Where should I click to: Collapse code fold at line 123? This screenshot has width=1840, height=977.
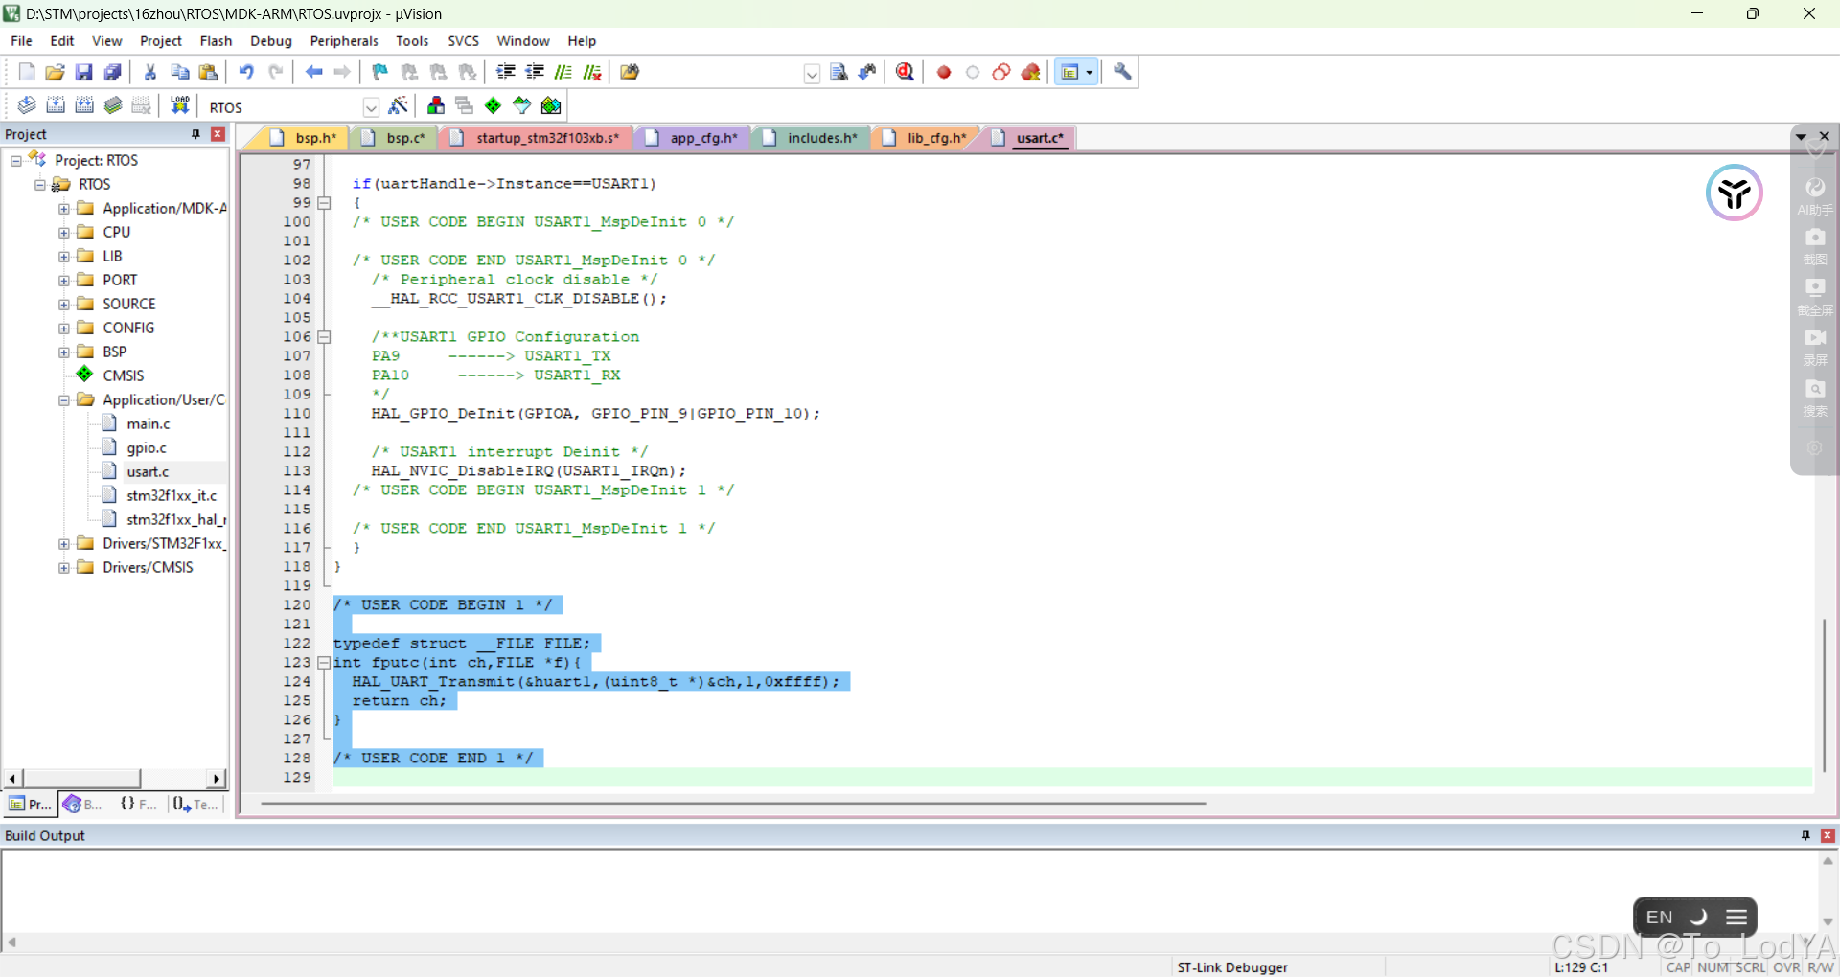click(324, 663)
